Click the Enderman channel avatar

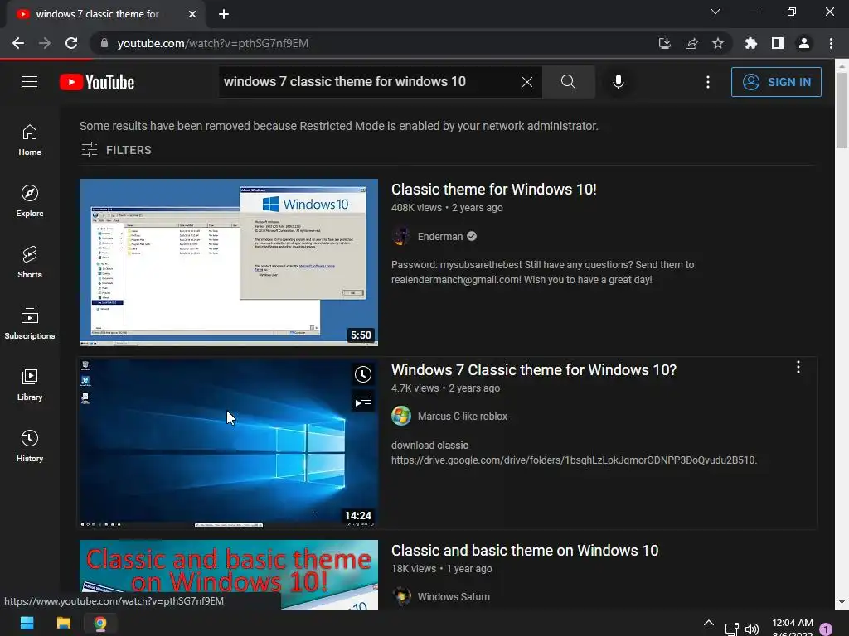(x=401, y=236)
